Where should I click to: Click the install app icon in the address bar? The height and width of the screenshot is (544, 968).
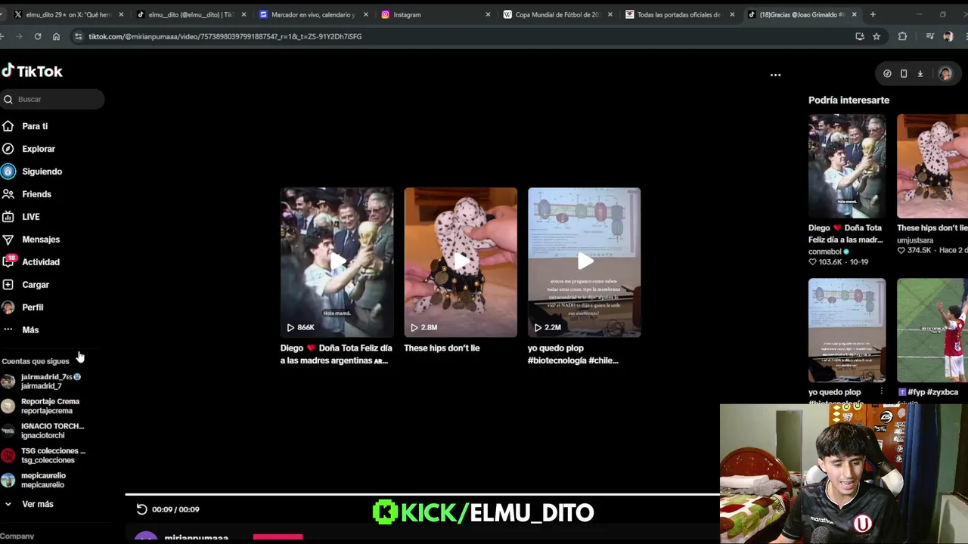click(860, 36)
